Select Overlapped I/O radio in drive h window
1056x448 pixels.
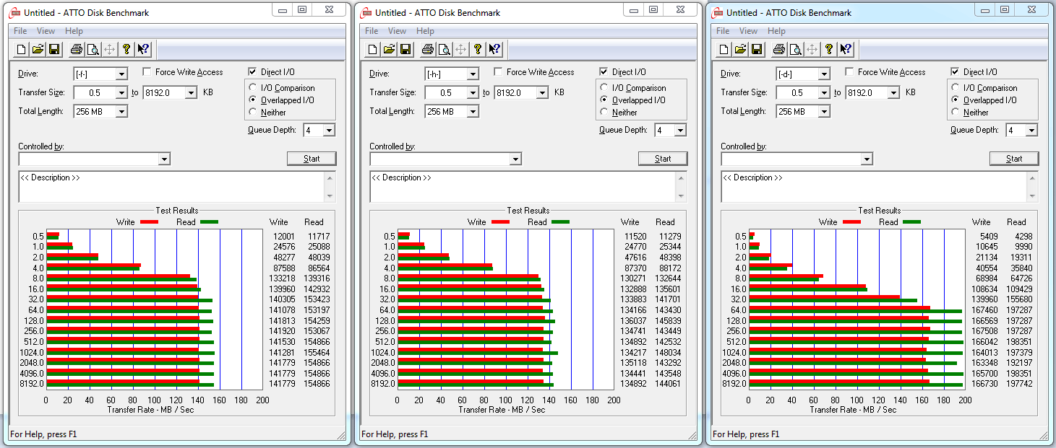point(604,100)
